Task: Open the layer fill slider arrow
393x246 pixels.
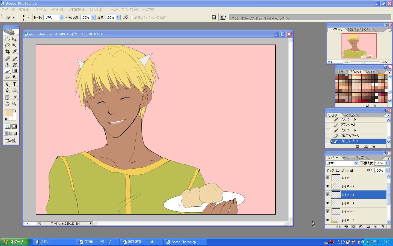Action: (x=387, y=171)
